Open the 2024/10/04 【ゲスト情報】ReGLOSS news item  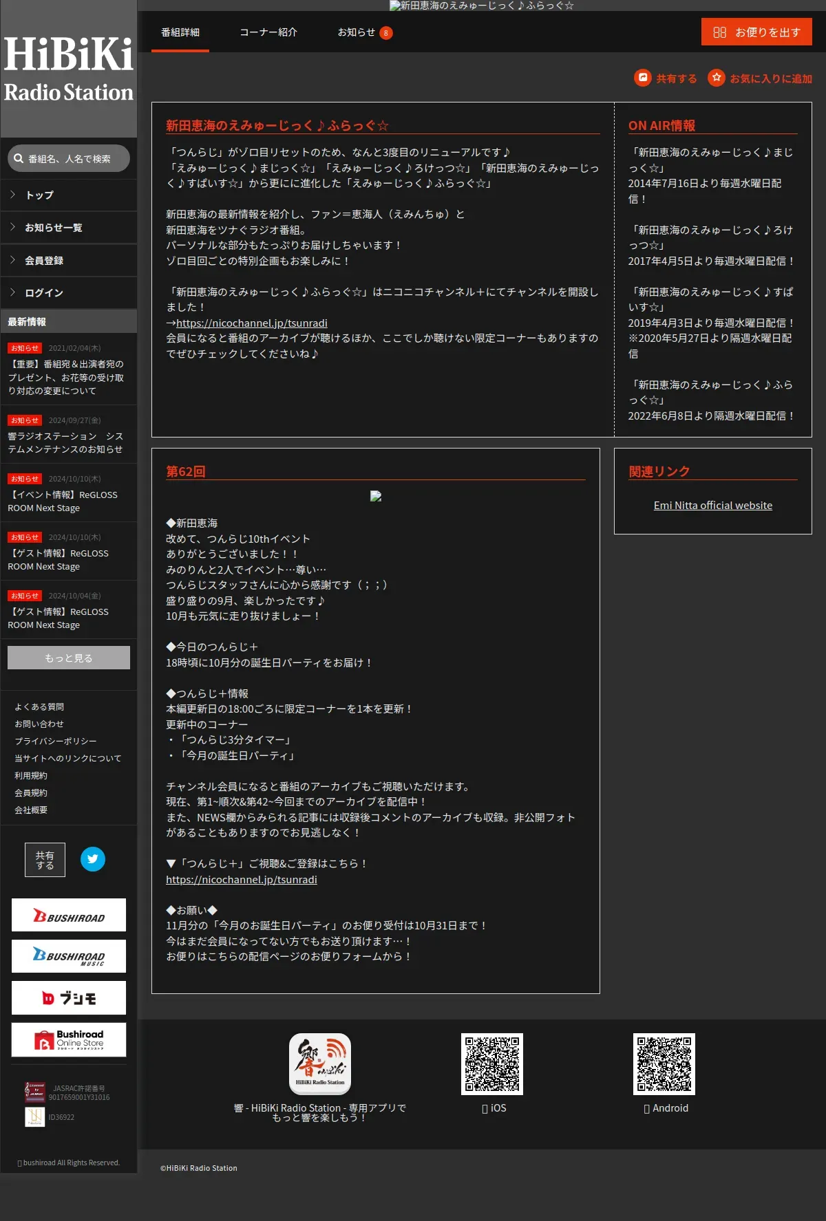(69, 610)
